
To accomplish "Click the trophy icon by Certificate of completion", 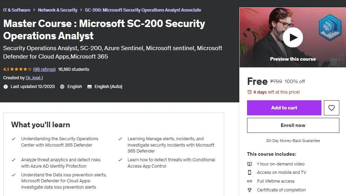I will (x=249, y=190).
